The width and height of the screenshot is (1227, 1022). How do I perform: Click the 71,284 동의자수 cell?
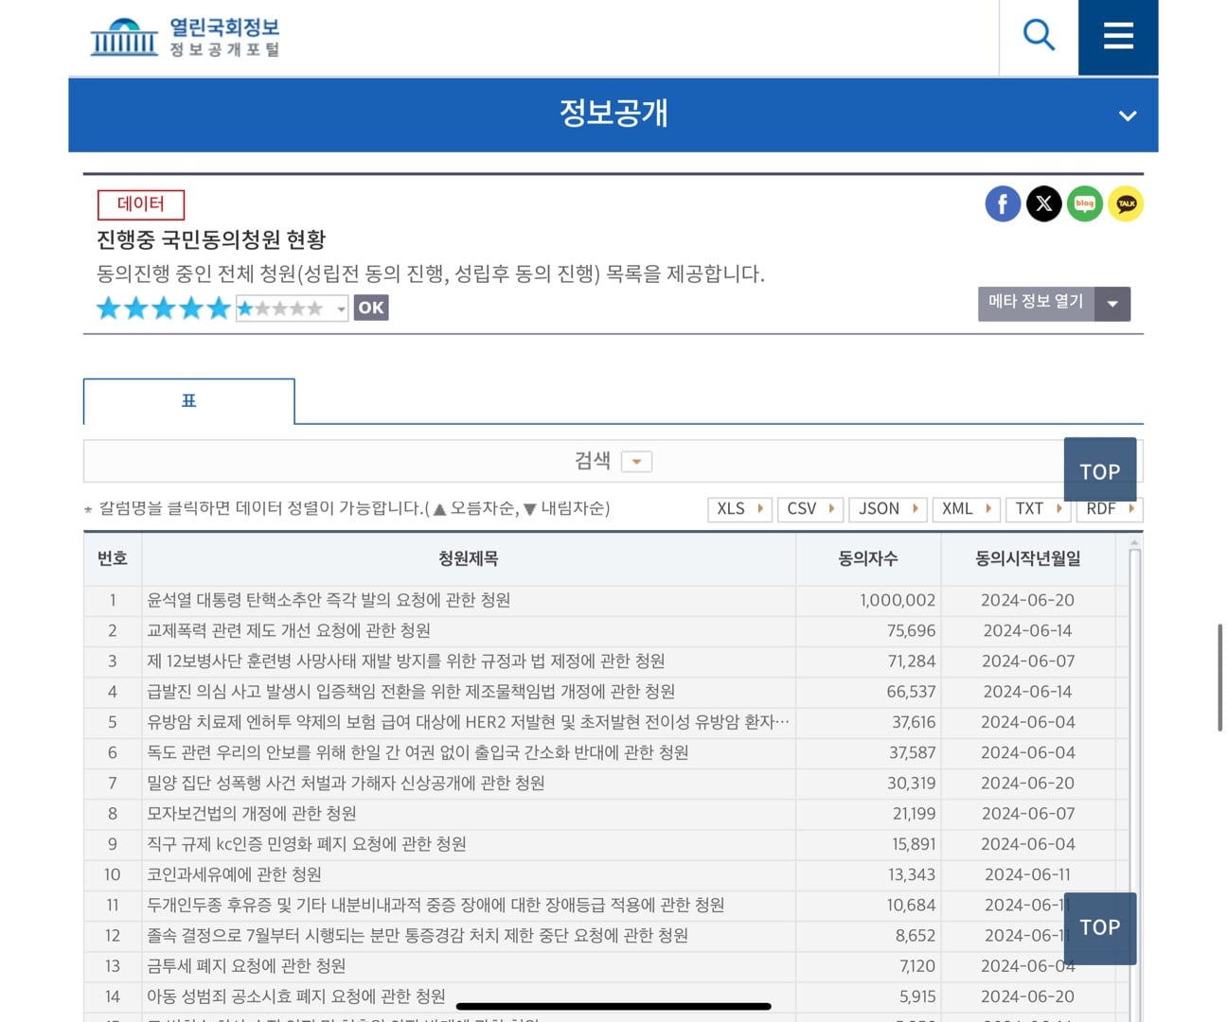868,661
